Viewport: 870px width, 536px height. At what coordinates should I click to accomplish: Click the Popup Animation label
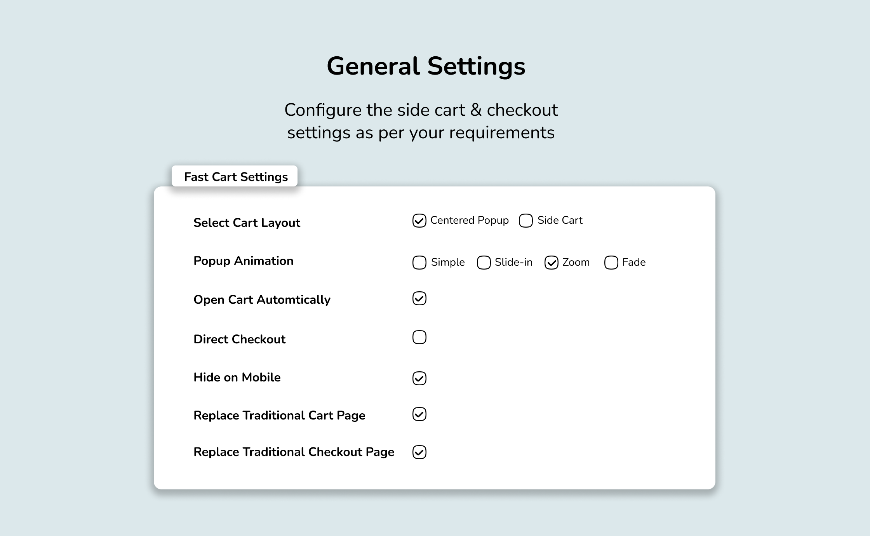[244, 261]
